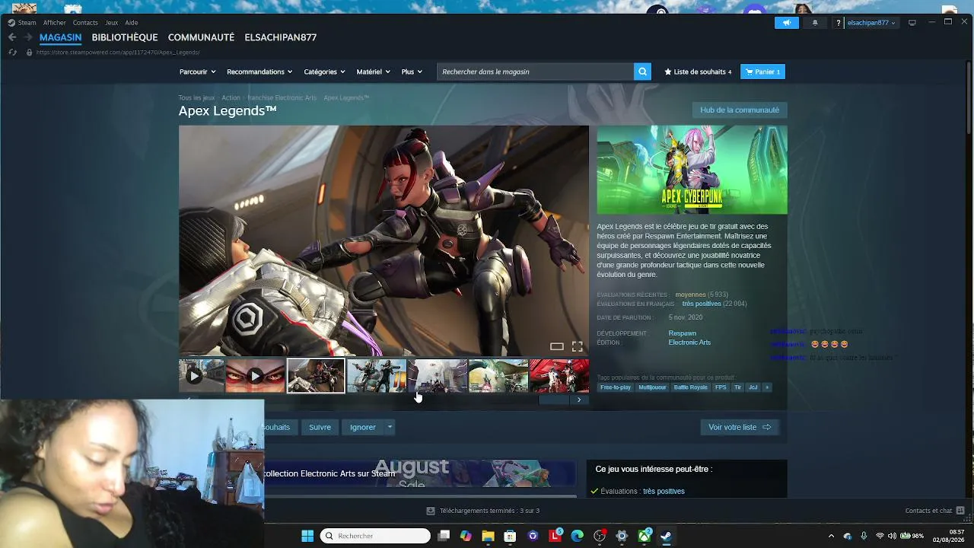This screenshot has width=974, height=548.
Task: Select the highlighted third screenshot thumbnail
Action: pos(316,376)
